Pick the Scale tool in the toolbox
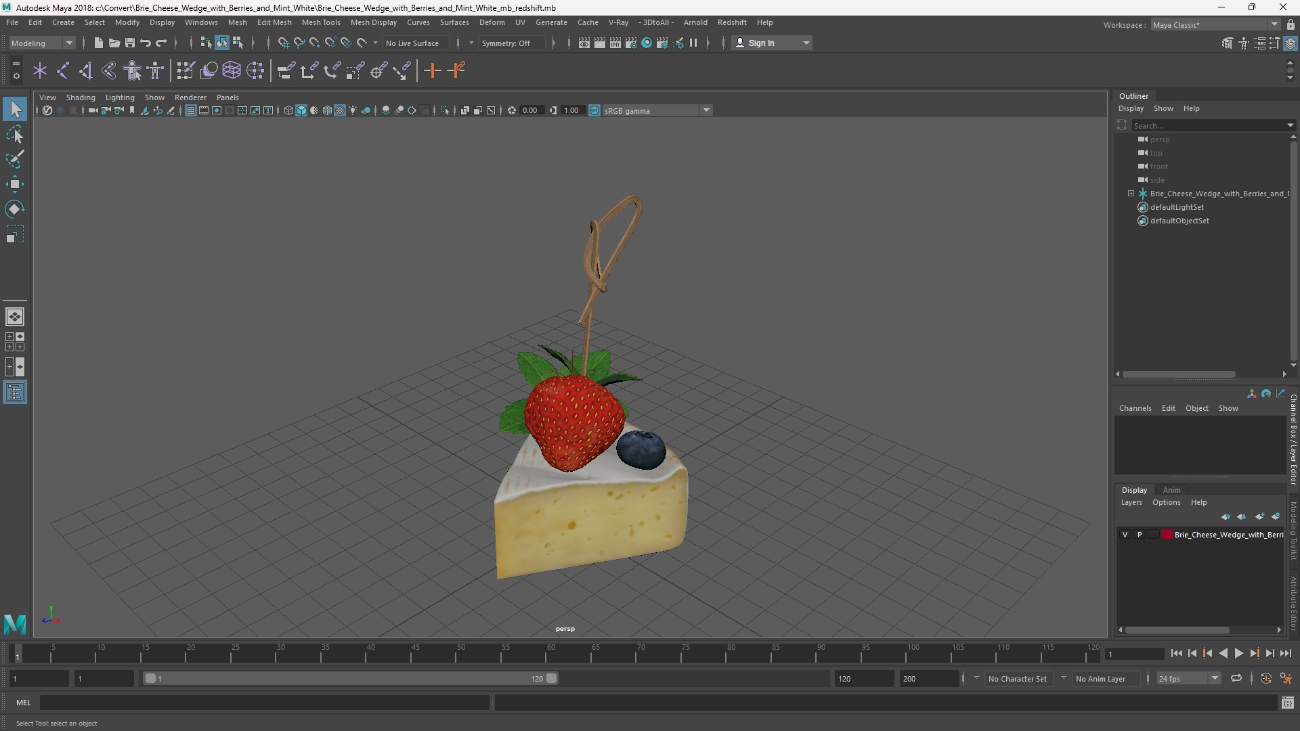The width and height of the screenshot is (1300, 731). (15, 234)
